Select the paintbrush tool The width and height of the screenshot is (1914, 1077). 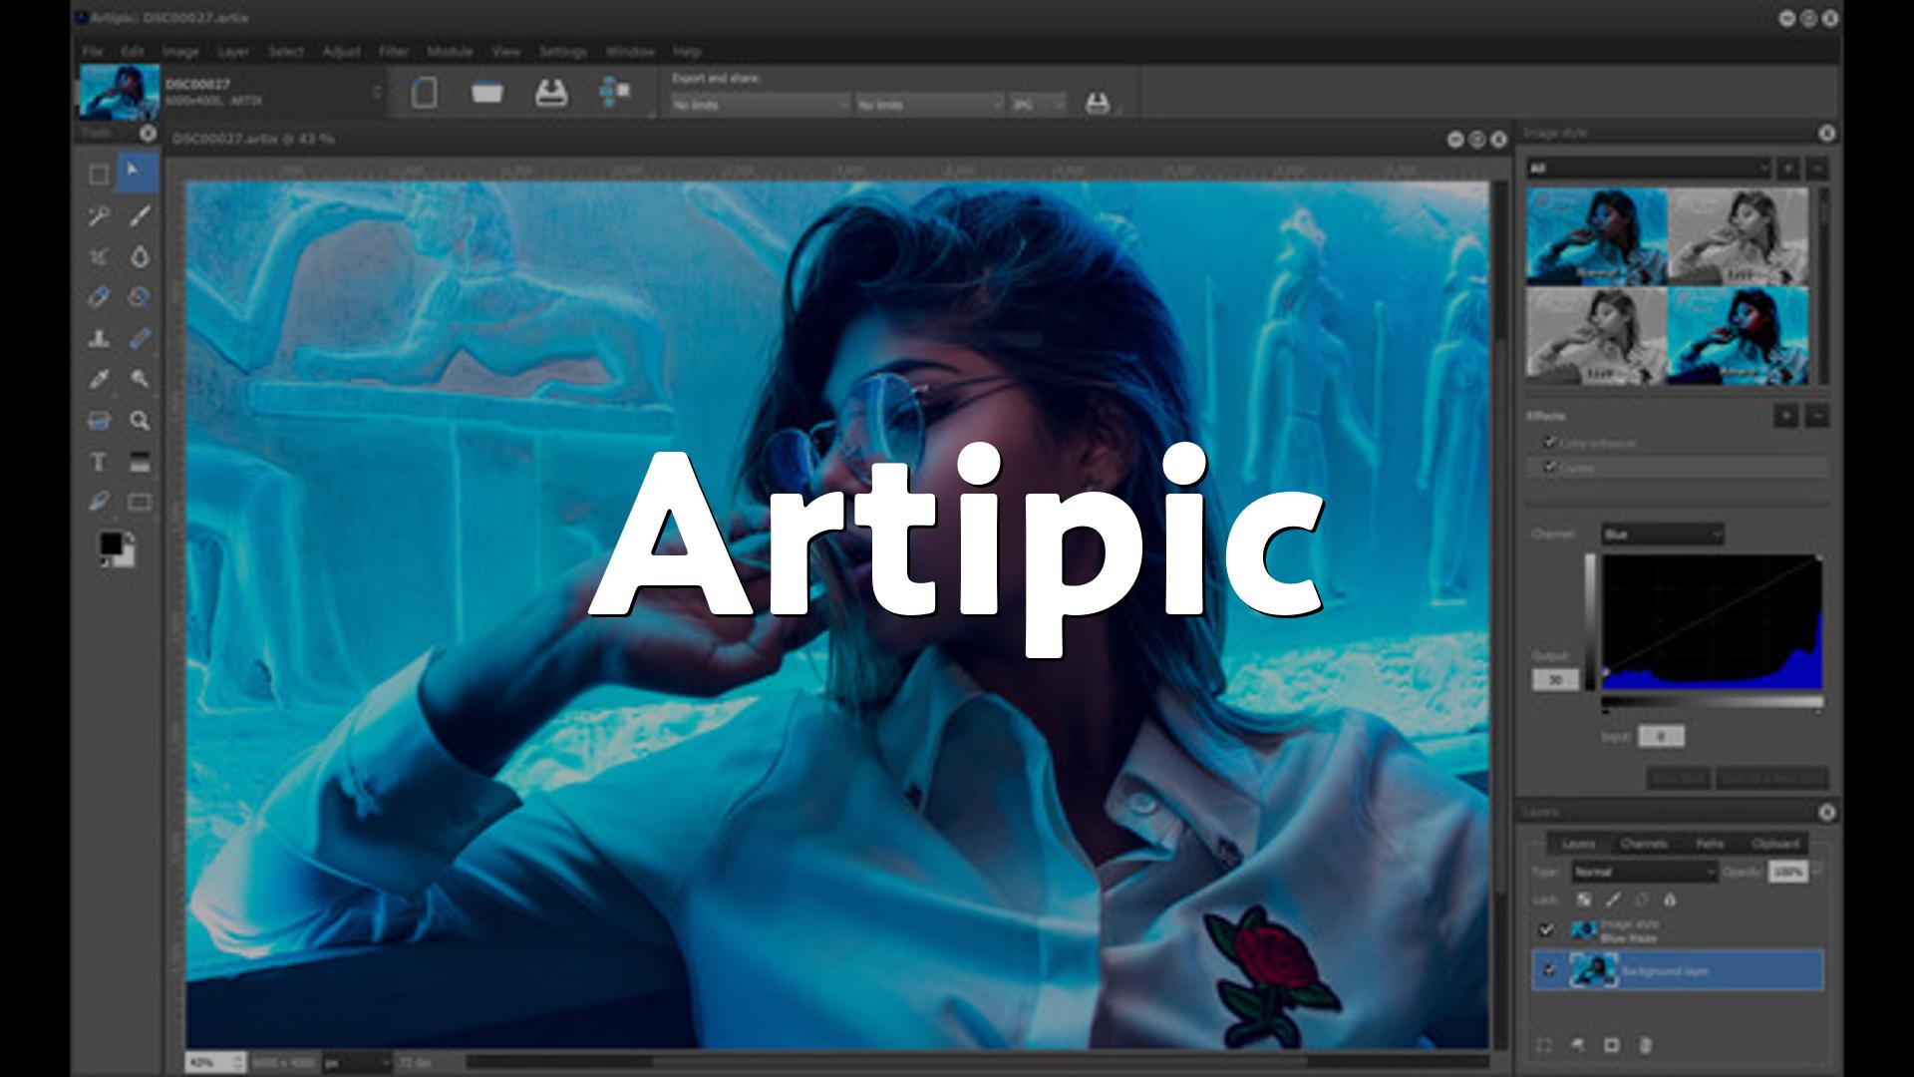(140, 215)
